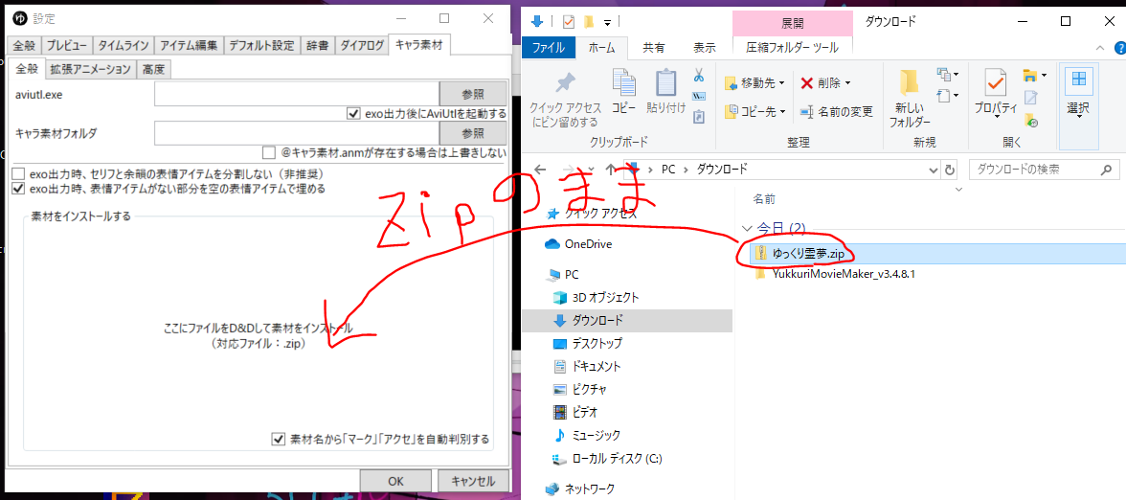Create a New folder (新しいフォルダー)
1126x500 pixels.
910,99
